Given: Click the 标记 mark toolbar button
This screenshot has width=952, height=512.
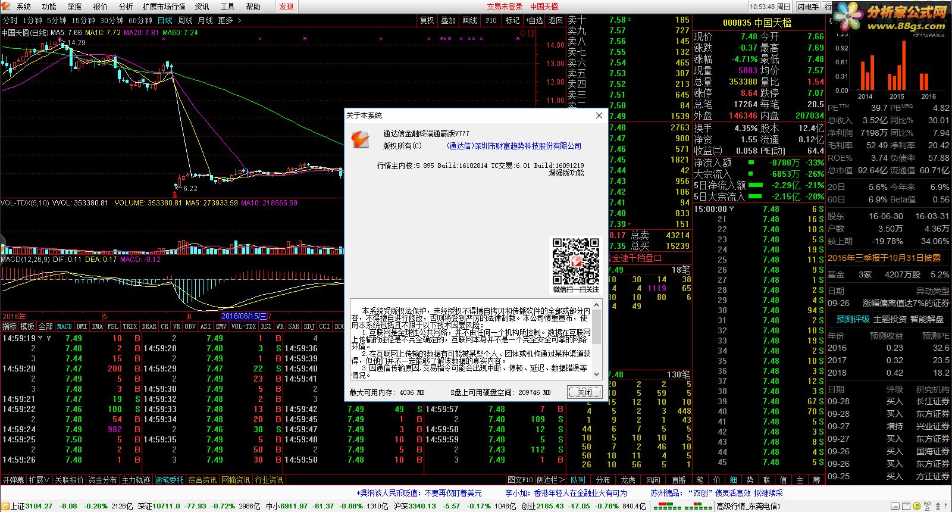Looking at the screenshot, I should tap(513, 20).
